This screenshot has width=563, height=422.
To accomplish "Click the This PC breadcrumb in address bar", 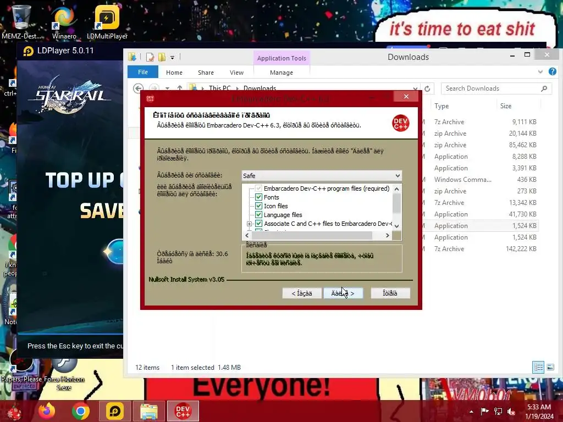I will pyautogui.click(x=220, y=88).
